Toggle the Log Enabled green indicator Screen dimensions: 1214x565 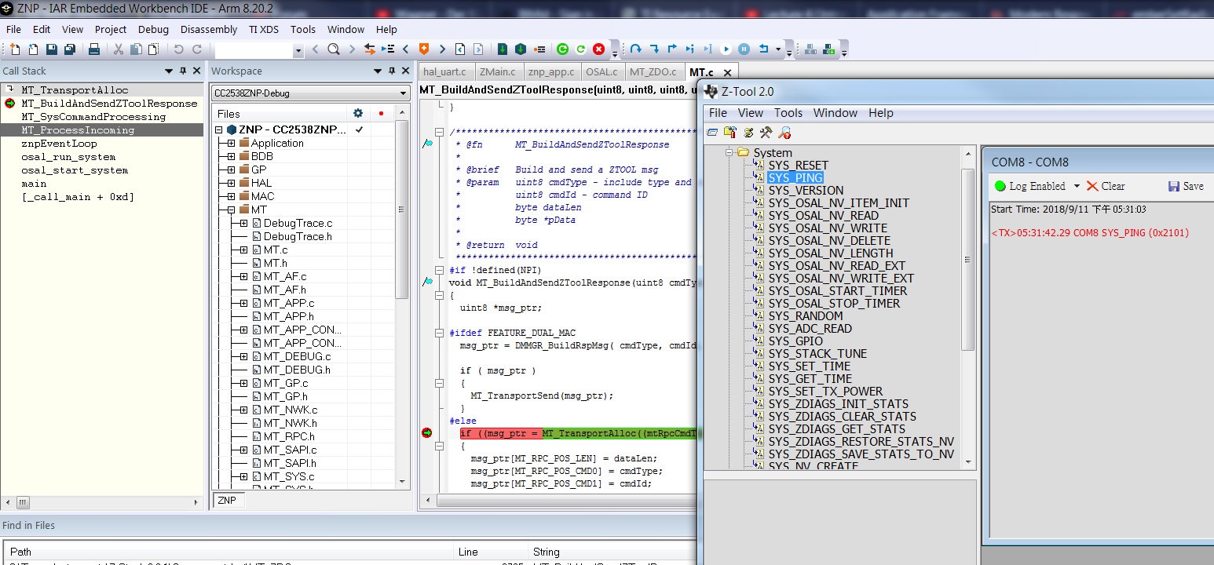point(1000,186)
